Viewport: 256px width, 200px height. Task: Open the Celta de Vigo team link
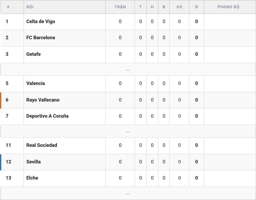(41, 22)
